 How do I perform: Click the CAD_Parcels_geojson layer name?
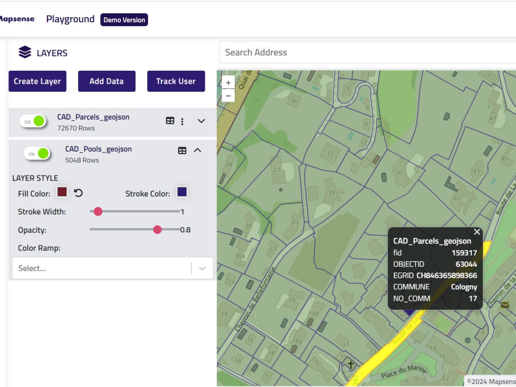tap(93, 117)
